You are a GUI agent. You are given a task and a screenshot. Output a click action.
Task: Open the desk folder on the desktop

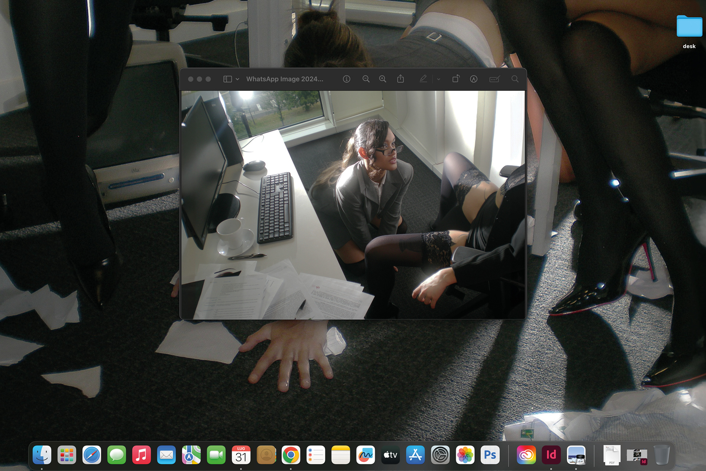[689, 27]
